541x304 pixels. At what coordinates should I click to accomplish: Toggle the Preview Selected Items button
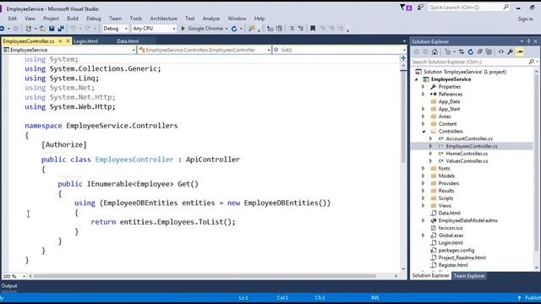tap(519, 52)
